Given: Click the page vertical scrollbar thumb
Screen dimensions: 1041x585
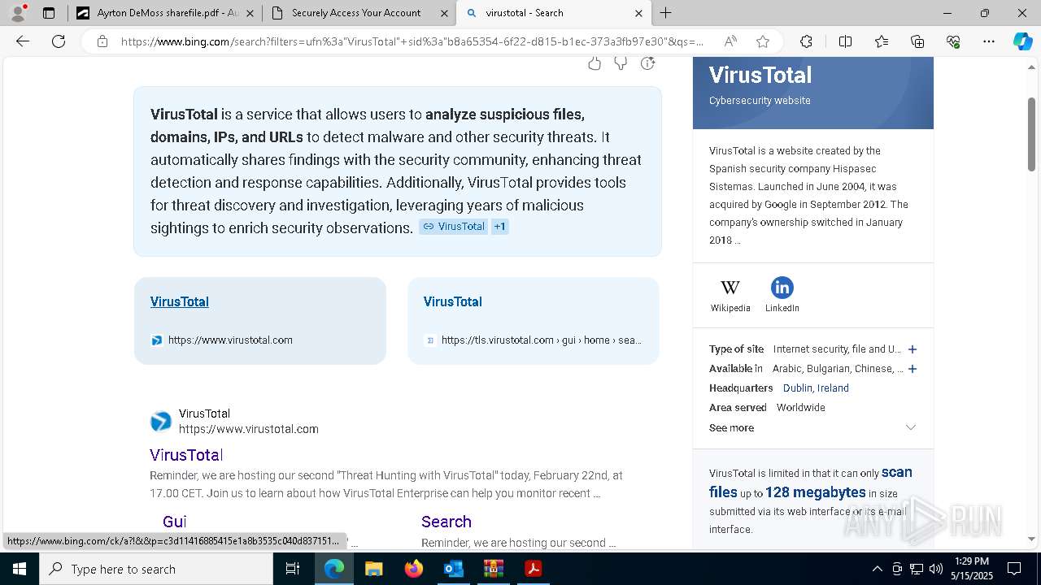Looking at the screenshot, I should [1032, 134].
